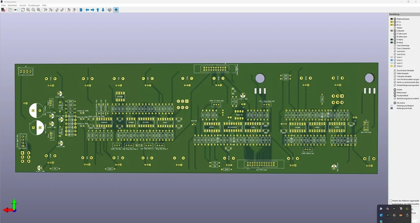Flip the board view
Viewport: 420px width, 223px height.
[x=80, y=10]
